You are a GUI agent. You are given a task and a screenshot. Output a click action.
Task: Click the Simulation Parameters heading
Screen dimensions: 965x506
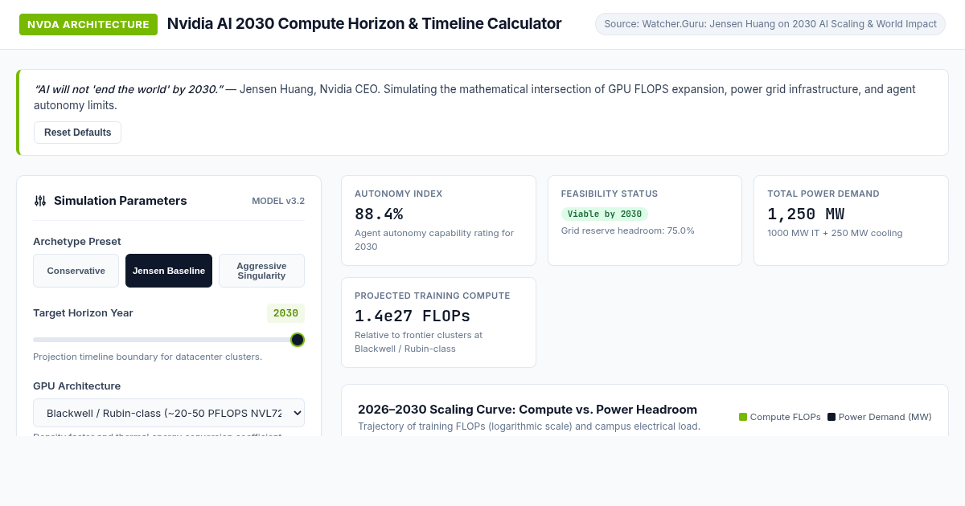pyautogui.click(x=121, y=201)
